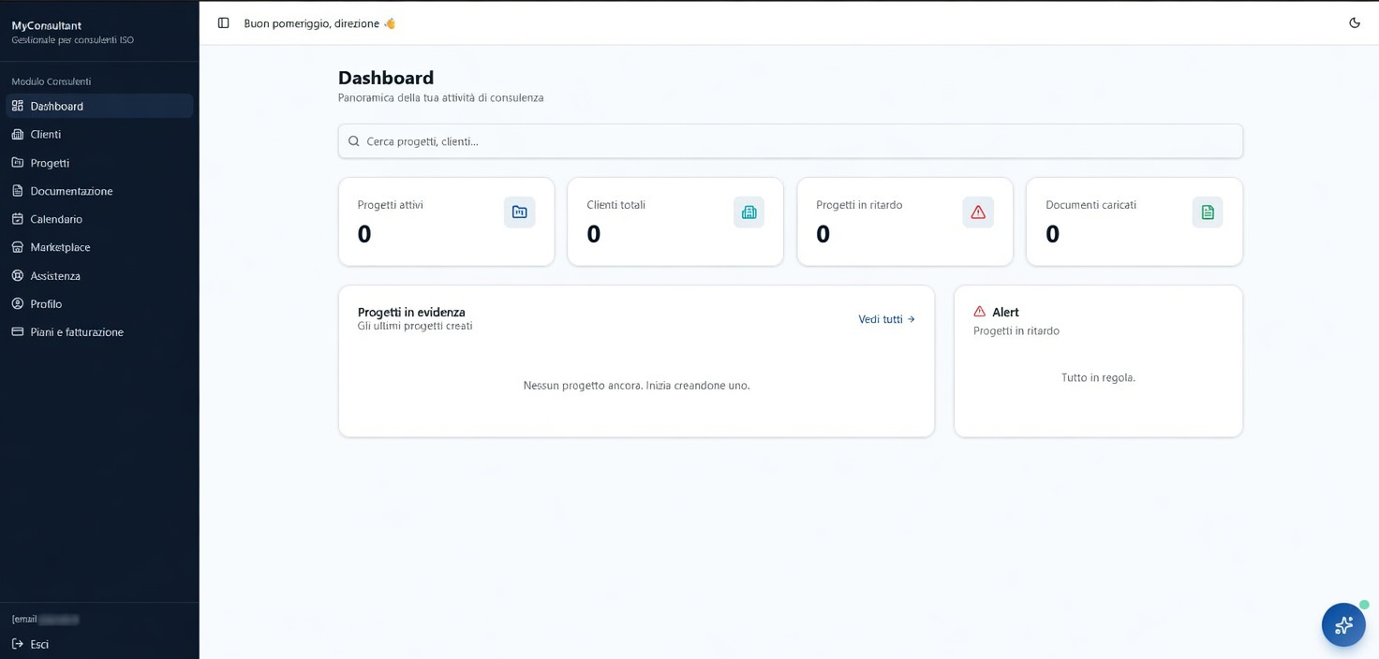1379x659 pixels.
Task: Click the Assistenza lifebuoy icon in sidebar
Action: [18, 275]
